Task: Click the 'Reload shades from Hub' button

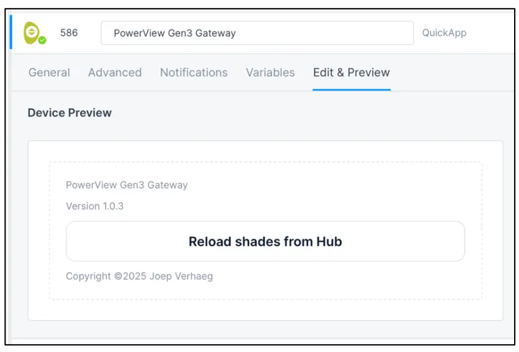Action: pyautogui.click(x=265, y=241)
